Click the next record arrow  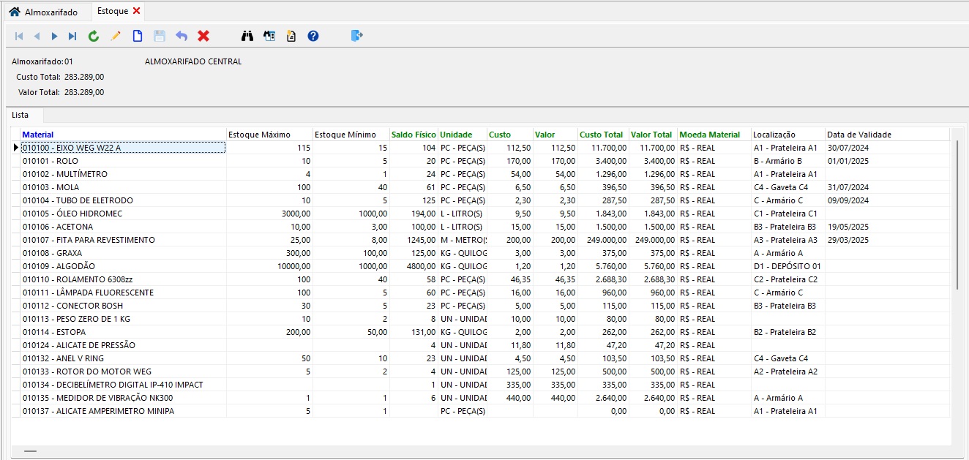pos(55,36)
